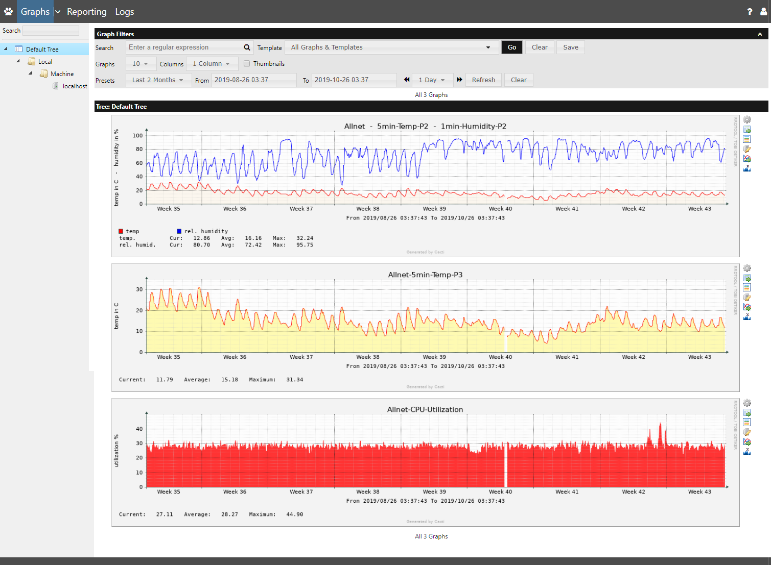Image resolution: width=771 pixels, height=565 pixels.
Task: Collapse the Graph Filters panel
Action: [760, 34]
